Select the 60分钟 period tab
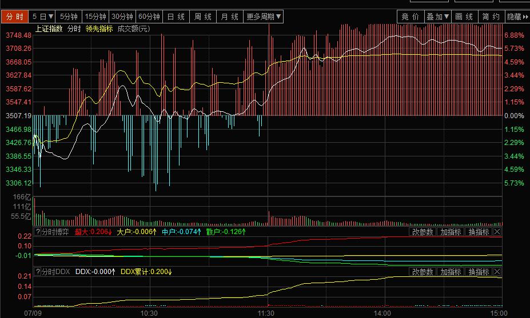 (150, 17)
